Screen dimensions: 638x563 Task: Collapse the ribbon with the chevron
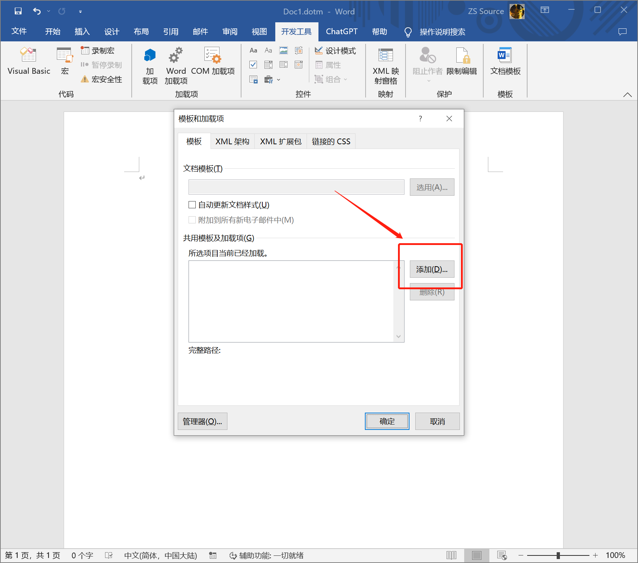(627, 95)
